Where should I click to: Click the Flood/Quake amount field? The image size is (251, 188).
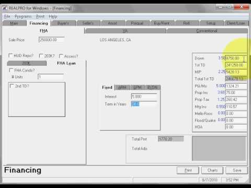click(236, 120)
